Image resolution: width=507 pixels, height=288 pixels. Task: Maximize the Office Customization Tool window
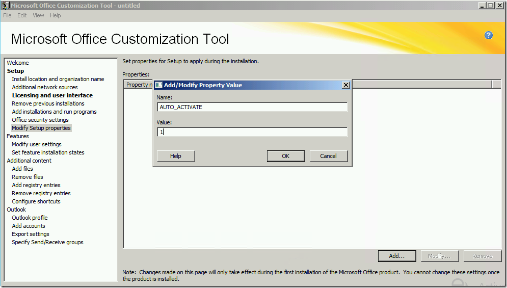(x=490, y=6)
